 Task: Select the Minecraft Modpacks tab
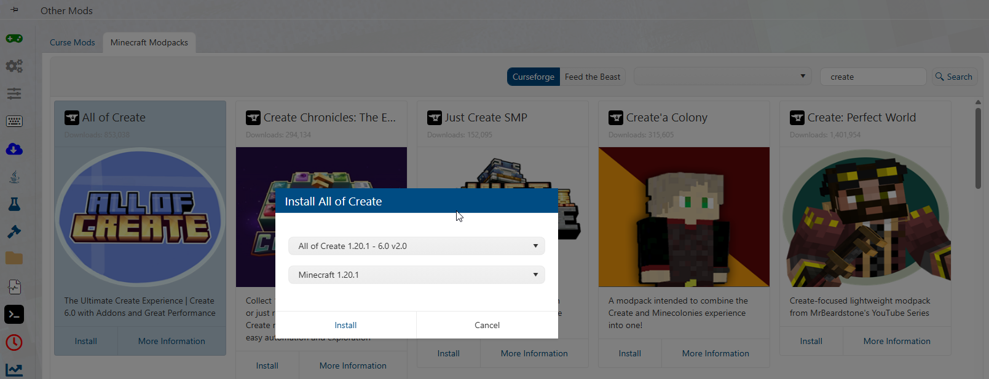[x=149, y=42]
